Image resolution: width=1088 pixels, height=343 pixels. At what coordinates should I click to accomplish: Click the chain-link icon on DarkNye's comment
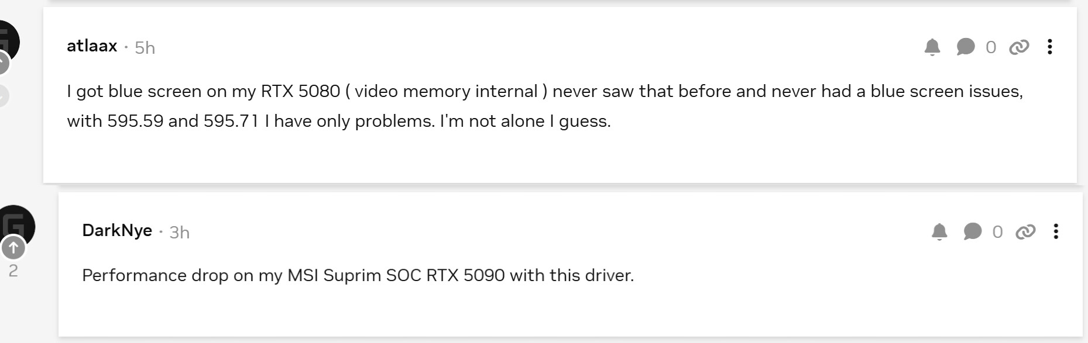click(1025, 232)
